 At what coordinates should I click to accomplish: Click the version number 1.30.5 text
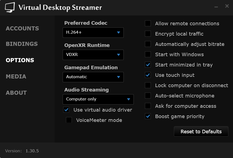click(32, 151)
